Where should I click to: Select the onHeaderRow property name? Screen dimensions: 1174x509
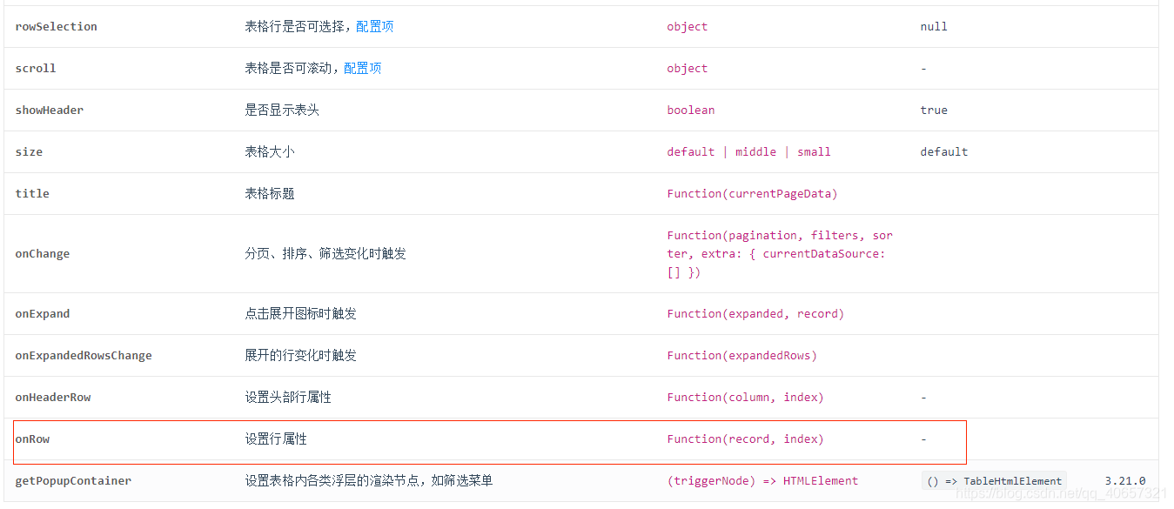[x=53, y=397]
